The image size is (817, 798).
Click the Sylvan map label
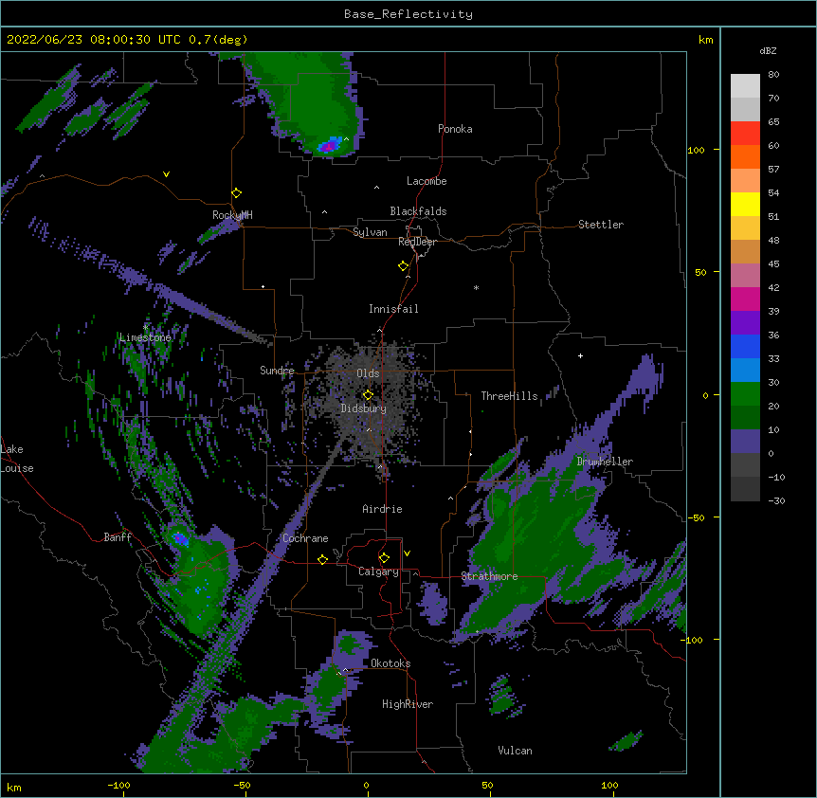pos(370,232)
